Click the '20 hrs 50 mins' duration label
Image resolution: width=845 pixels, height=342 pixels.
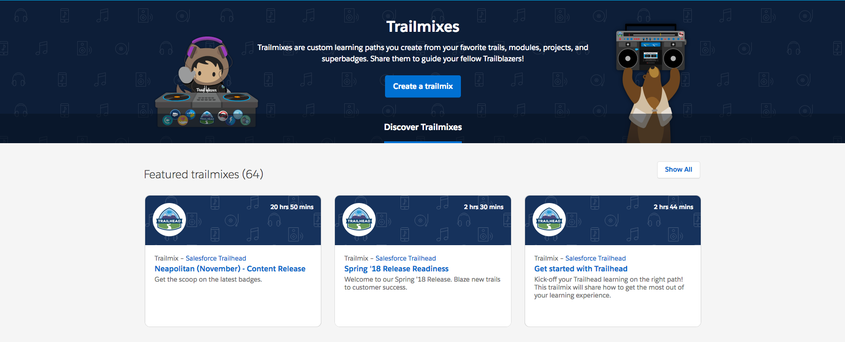tap(292, 207)
